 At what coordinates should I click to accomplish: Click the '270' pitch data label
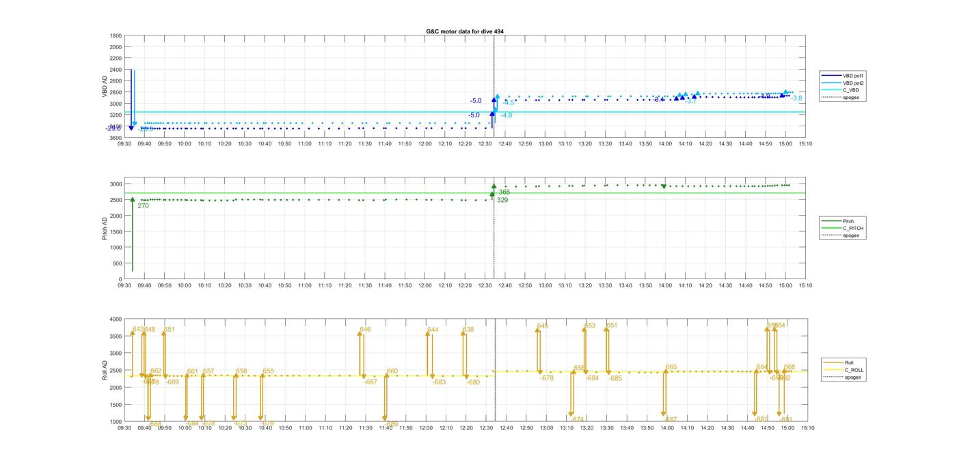[143, 205]
